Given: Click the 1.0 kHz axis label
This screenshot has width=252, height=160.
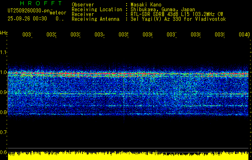Looking at the screenshot, I should pos(3,72).
